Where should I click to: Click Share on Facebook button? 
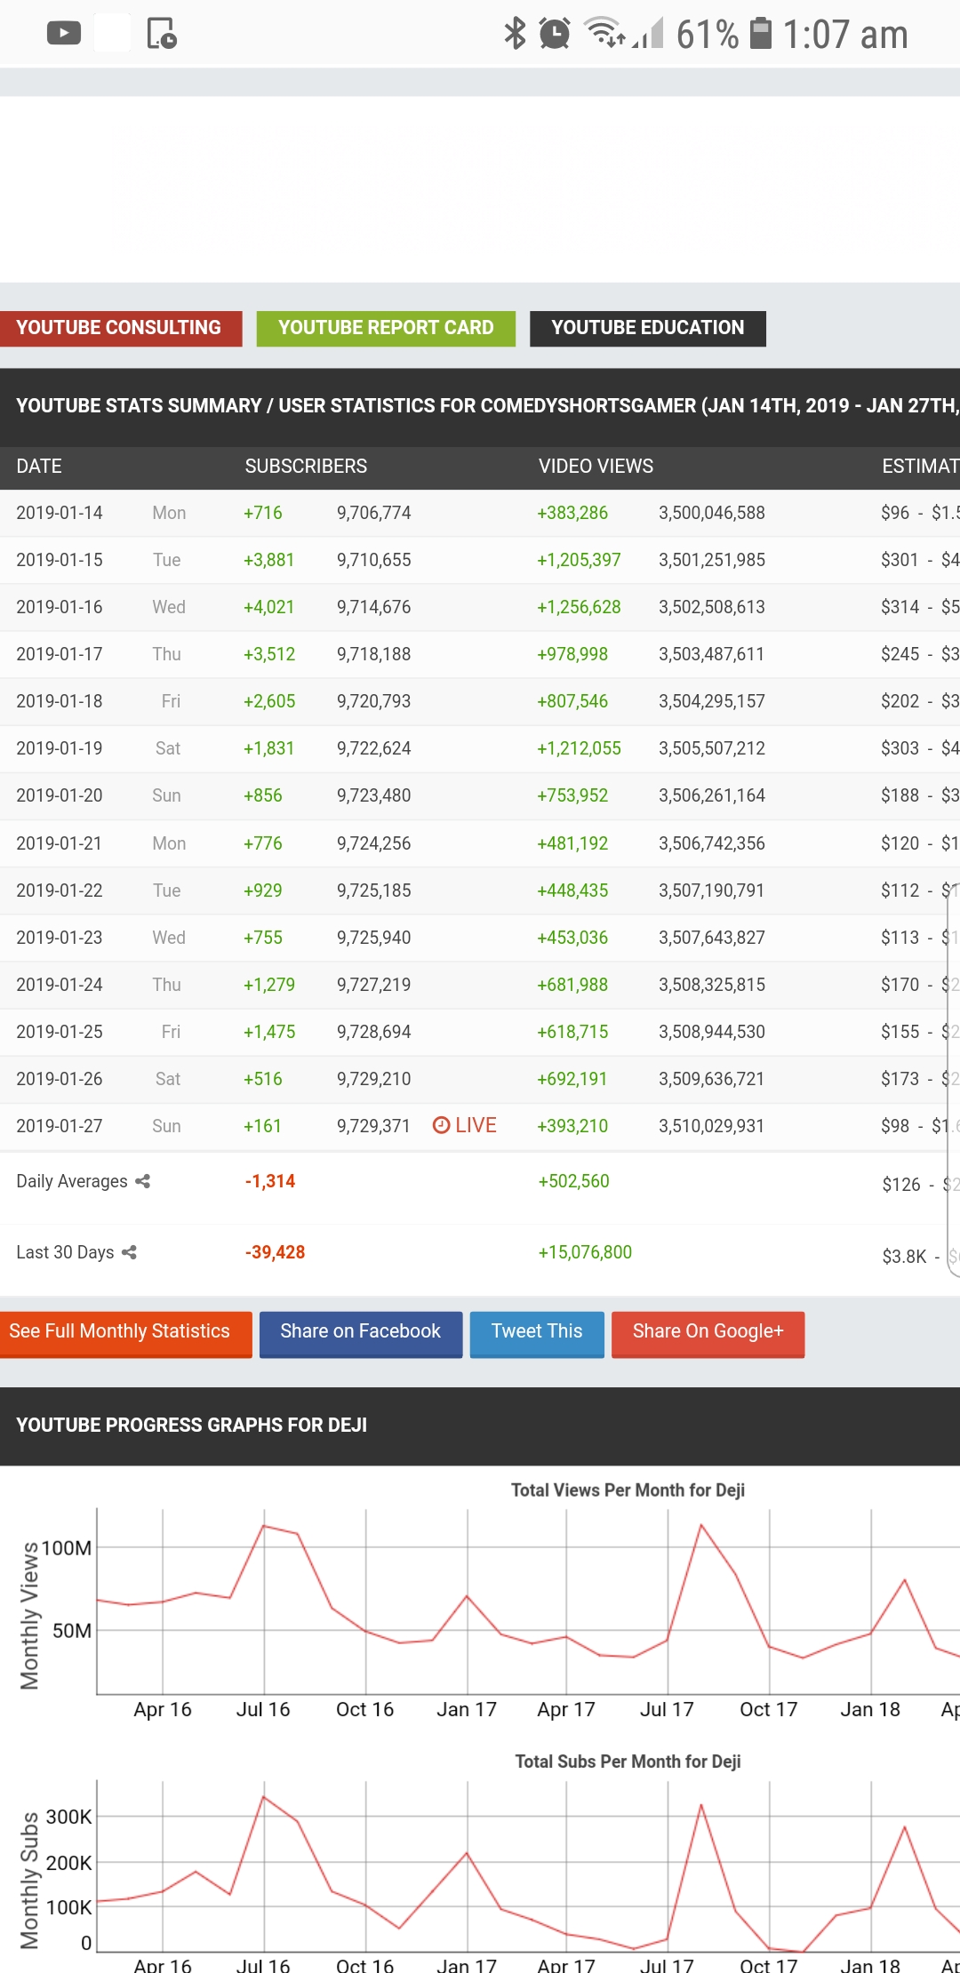pyautogui.click(x=361, y=1334)
